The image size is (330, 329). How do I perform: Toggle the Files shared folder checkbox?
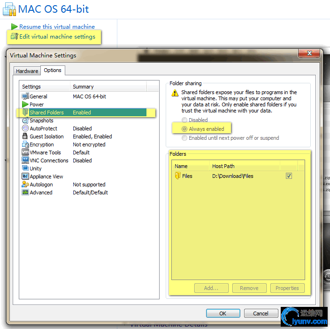pos(289,176)
